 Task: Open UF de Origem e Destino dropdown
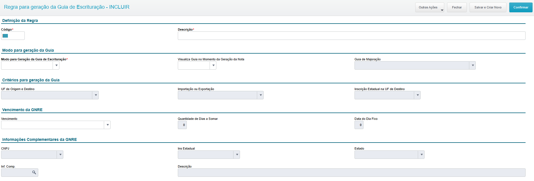pyautogui.click(x=96, y=95)
